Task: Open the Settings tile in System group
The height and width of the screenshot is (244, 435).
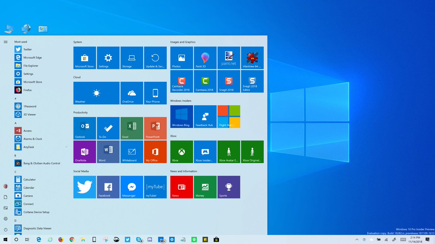Action: [x=108, y=58]
